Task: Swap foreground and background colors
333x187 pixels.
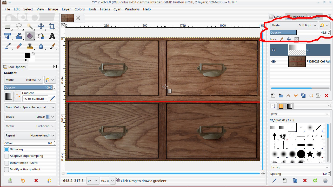Action: coord(34,54)
